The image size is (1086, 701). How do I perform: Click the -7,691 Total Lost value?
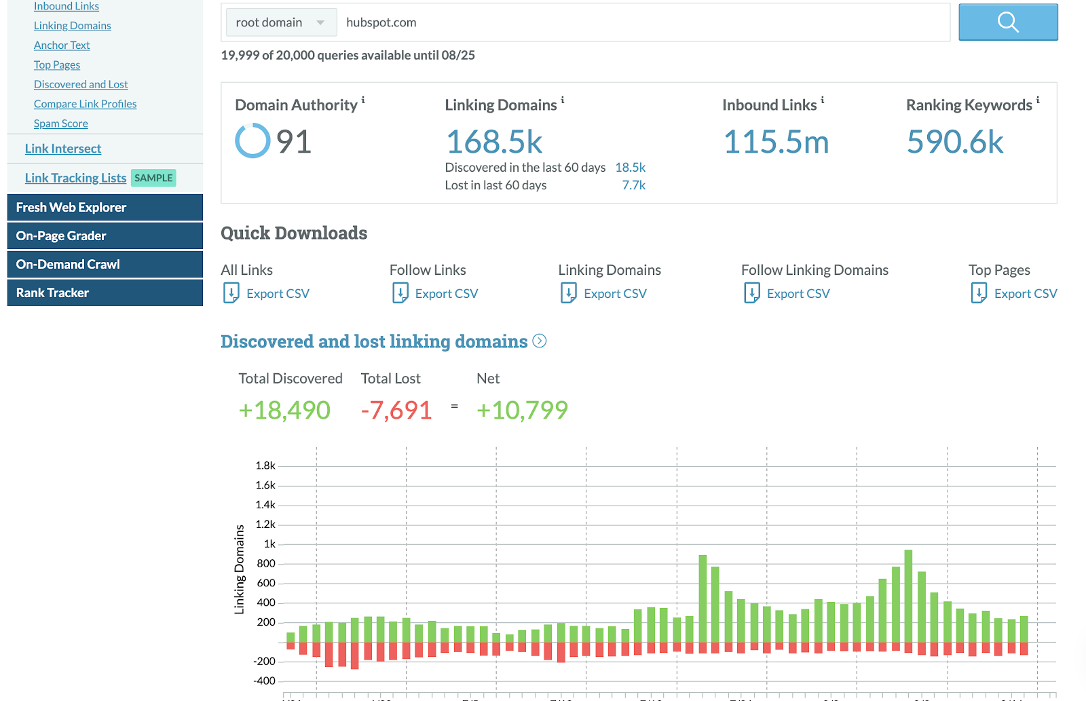(396, 410)
